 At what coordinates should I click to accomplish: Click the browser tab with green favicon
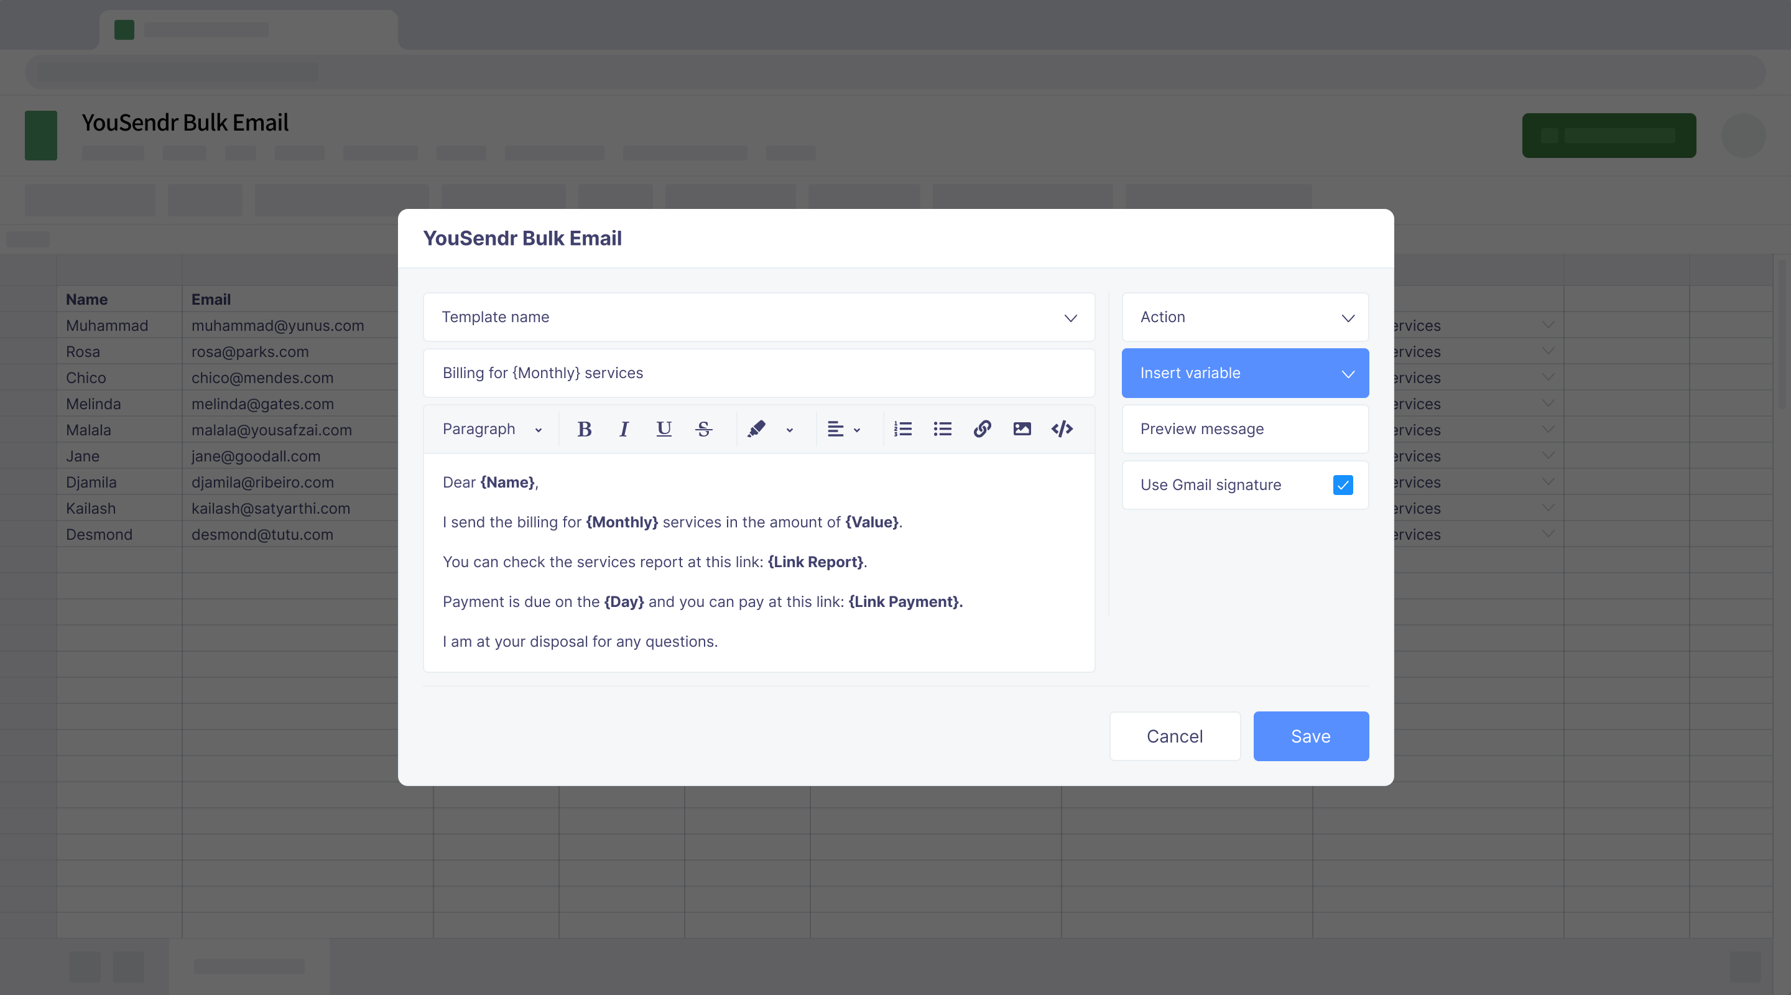(x=248, y=30)
